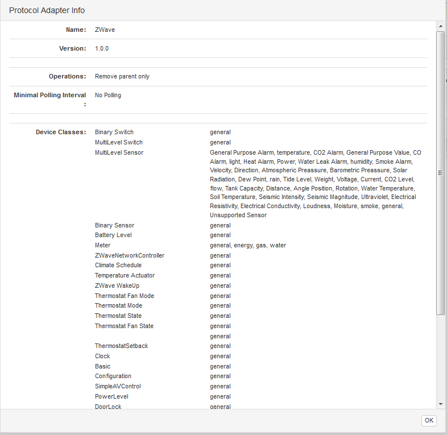Click the SimpleAVControl device class
The image size is (447, 435).
click(x=118, y=386)
